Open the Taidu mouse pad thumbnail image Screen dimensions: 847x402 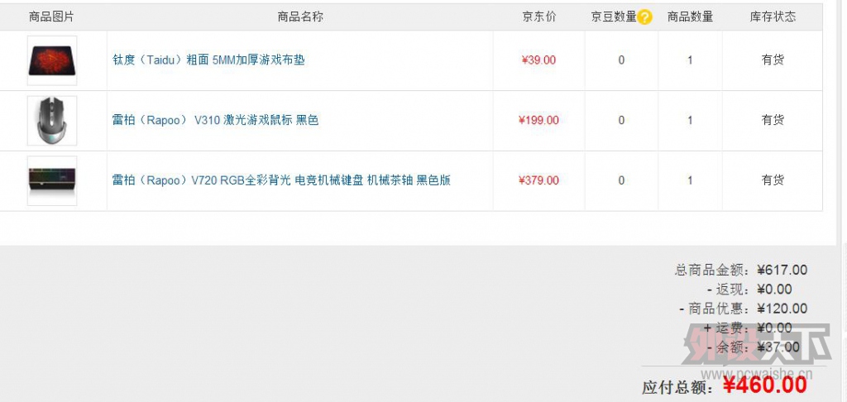(x=52, y=60)
